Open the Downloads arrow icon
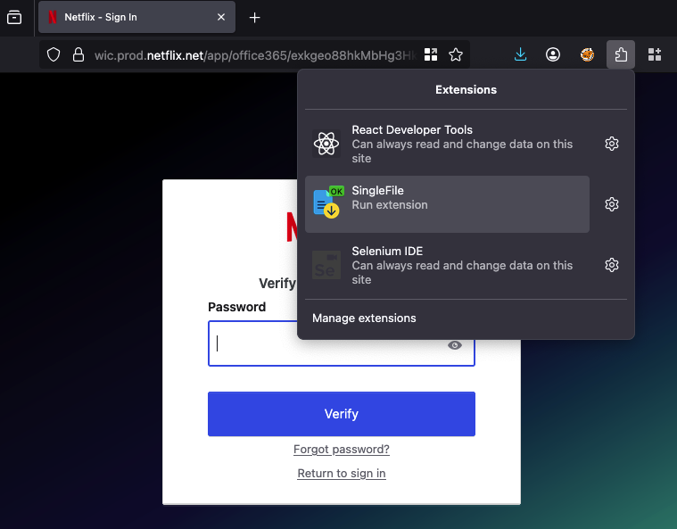677x529 pixels. (521, 54)
